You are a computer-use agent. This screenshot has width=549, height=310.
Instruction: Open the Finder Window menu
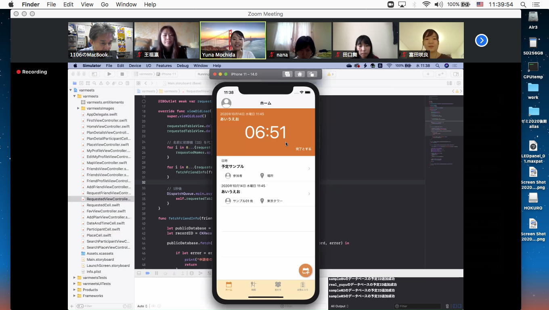pos(126,4)
